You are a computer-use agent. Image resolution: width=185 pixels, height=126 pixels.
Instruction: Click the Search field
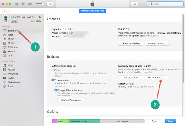point(165,4)
